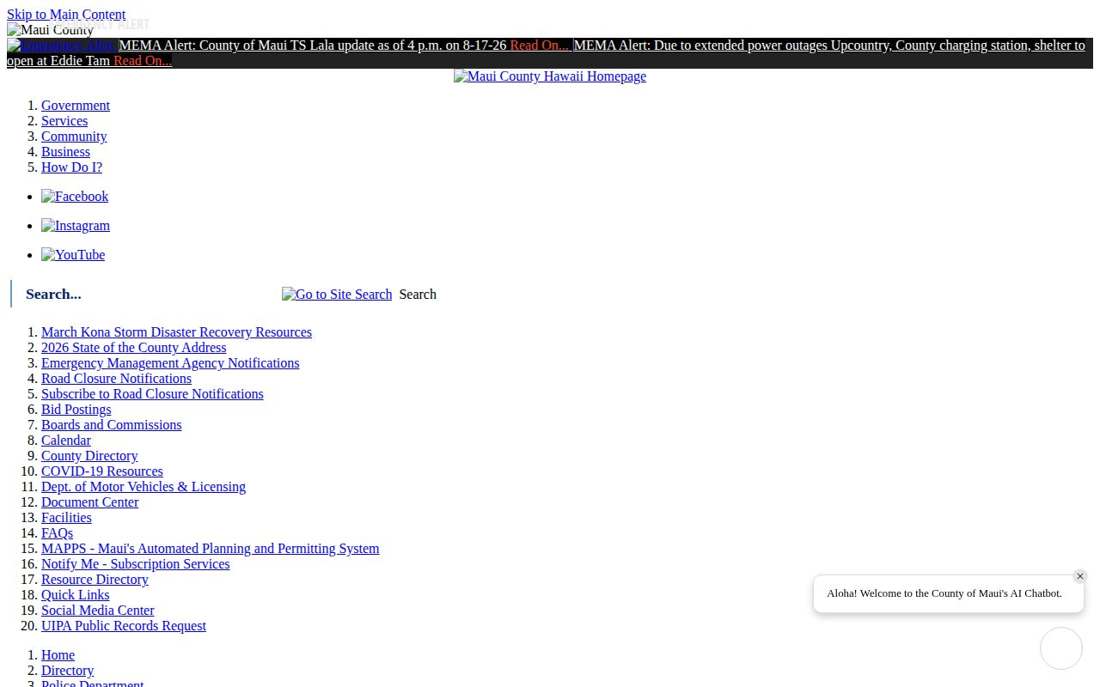Open the Calendar link

click(x=66, y=441)
